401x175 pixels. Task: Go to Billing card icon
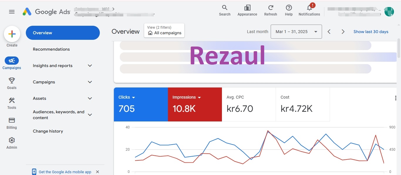click(12, 120)
